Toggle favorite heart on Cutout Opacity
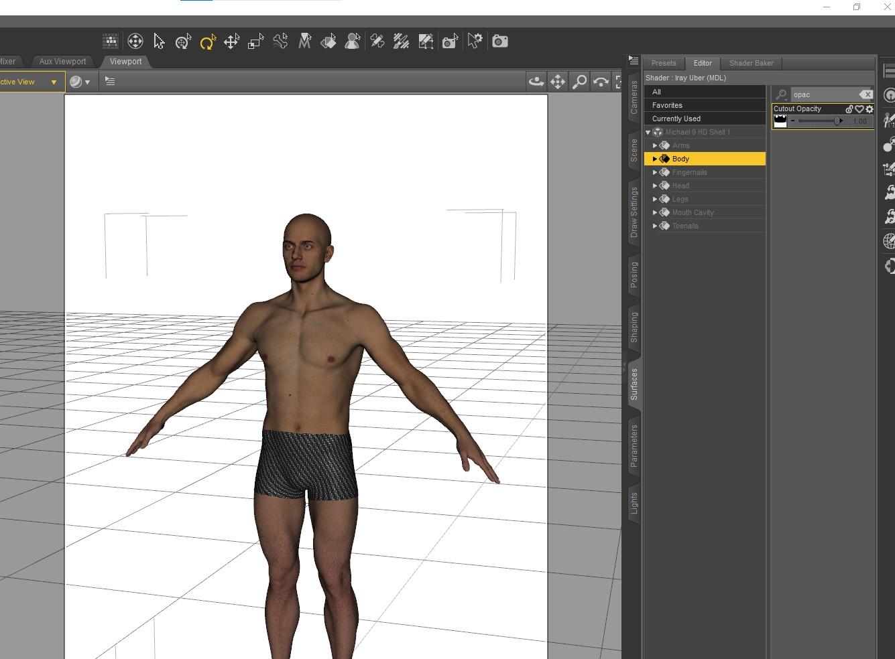Image resolution: width=895 pixels, height=659 pixels. (859, 109)
